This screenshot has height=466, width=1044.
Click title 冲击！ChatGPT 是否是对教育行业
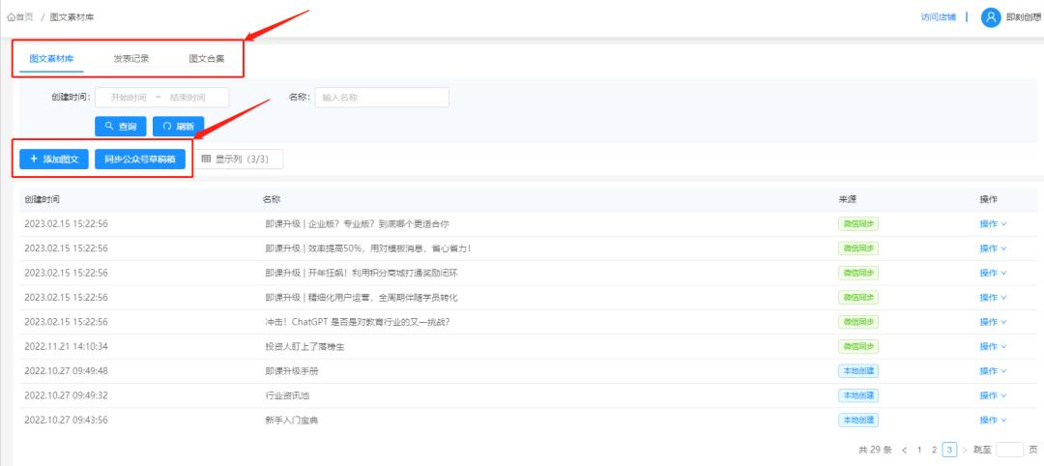click(x=358, y=322)
